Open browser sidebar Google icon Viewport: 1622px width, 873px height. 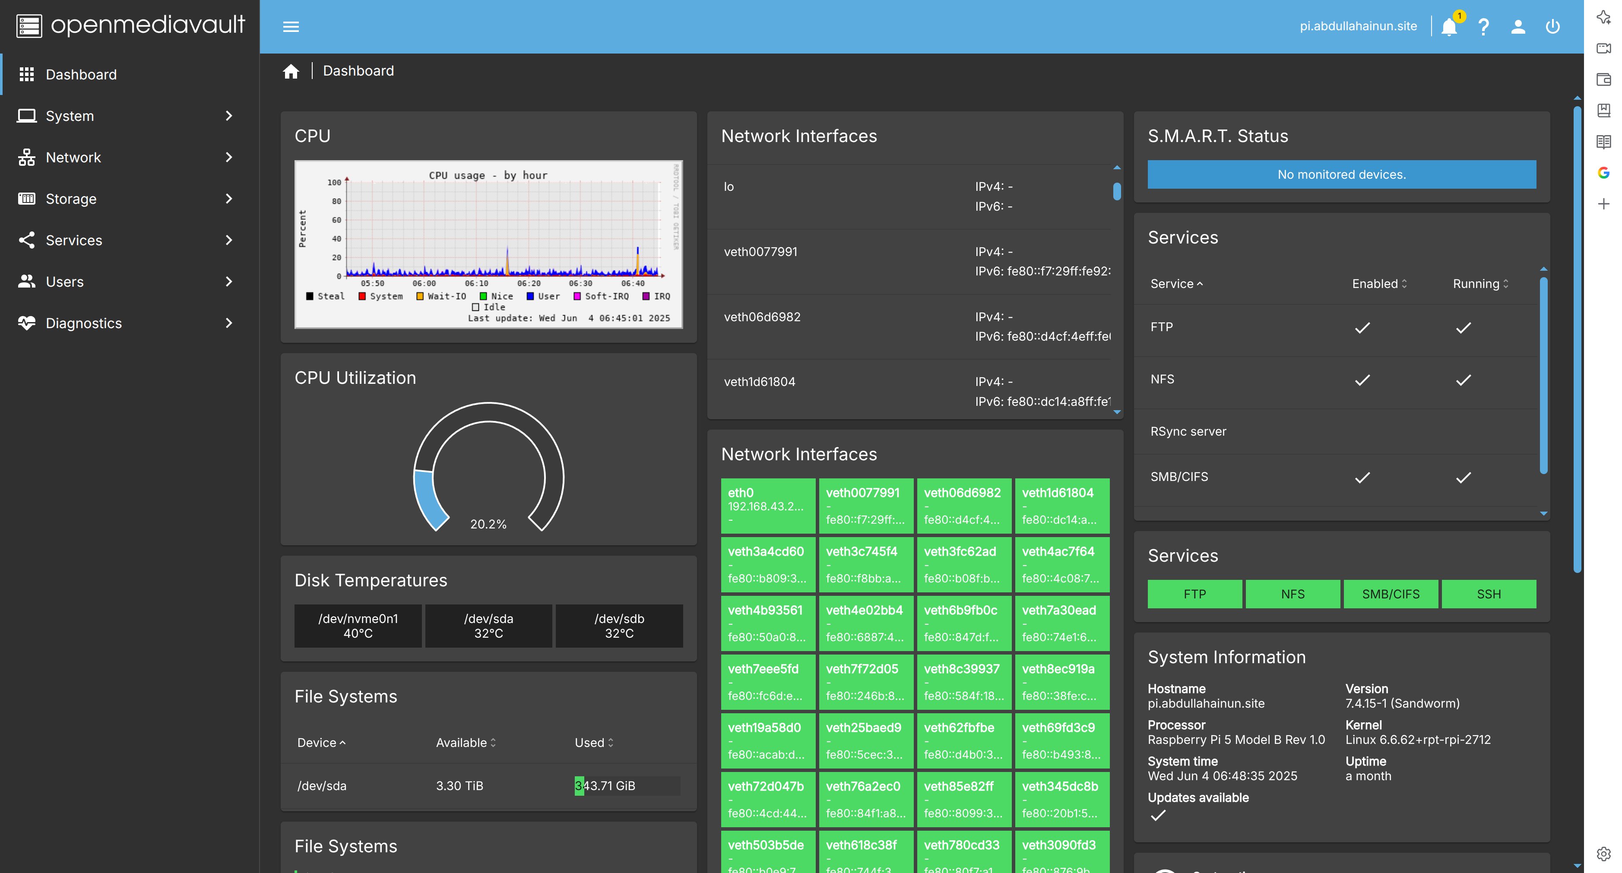[x=1603, y=172]
